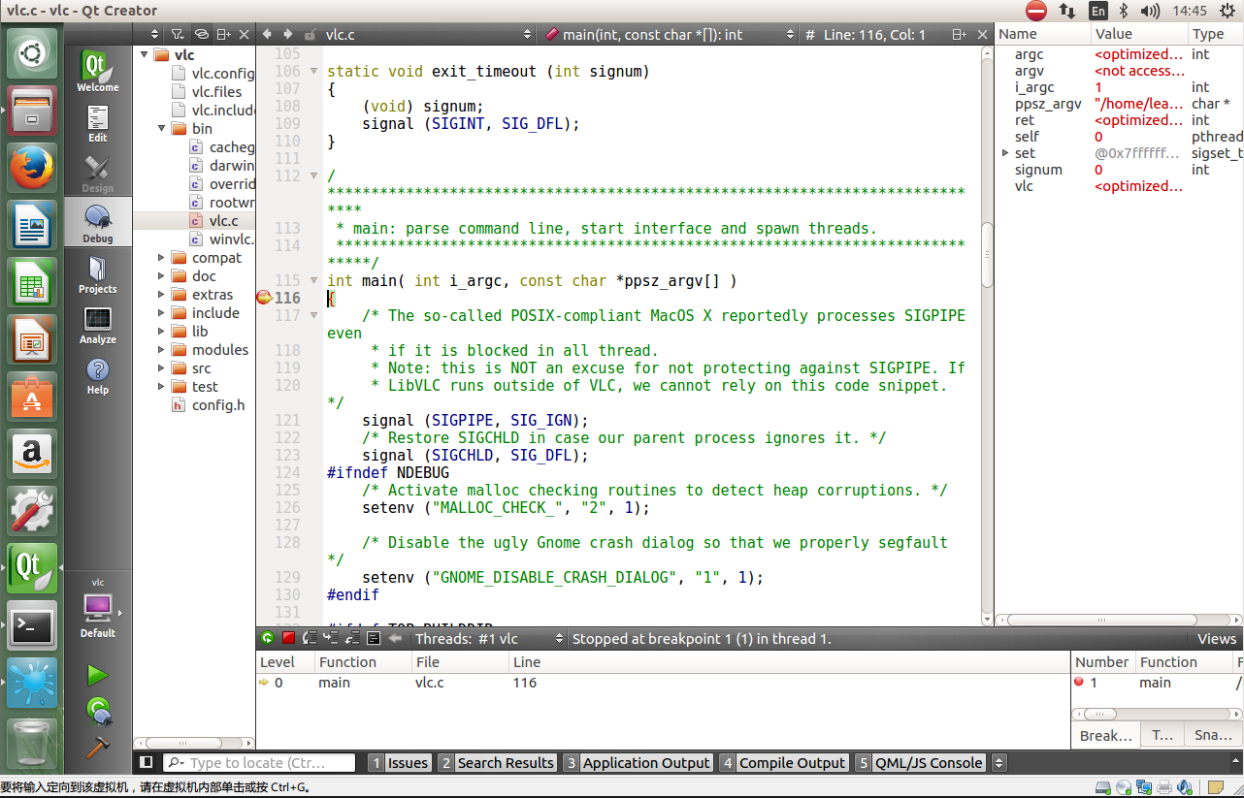Stop the debugger with red square
The width and height of the screenshot is (1244, 798).
288,638
